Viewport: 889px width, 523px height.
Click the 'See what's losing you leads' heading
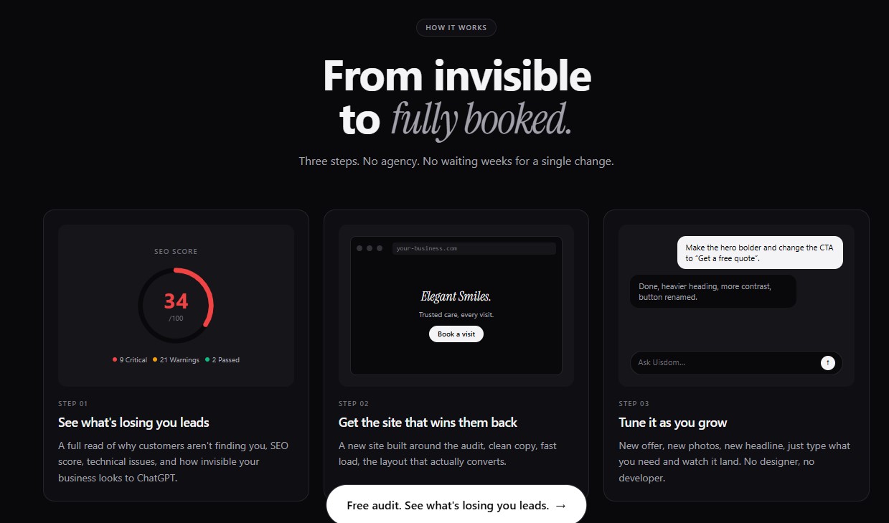coord(133,423)
